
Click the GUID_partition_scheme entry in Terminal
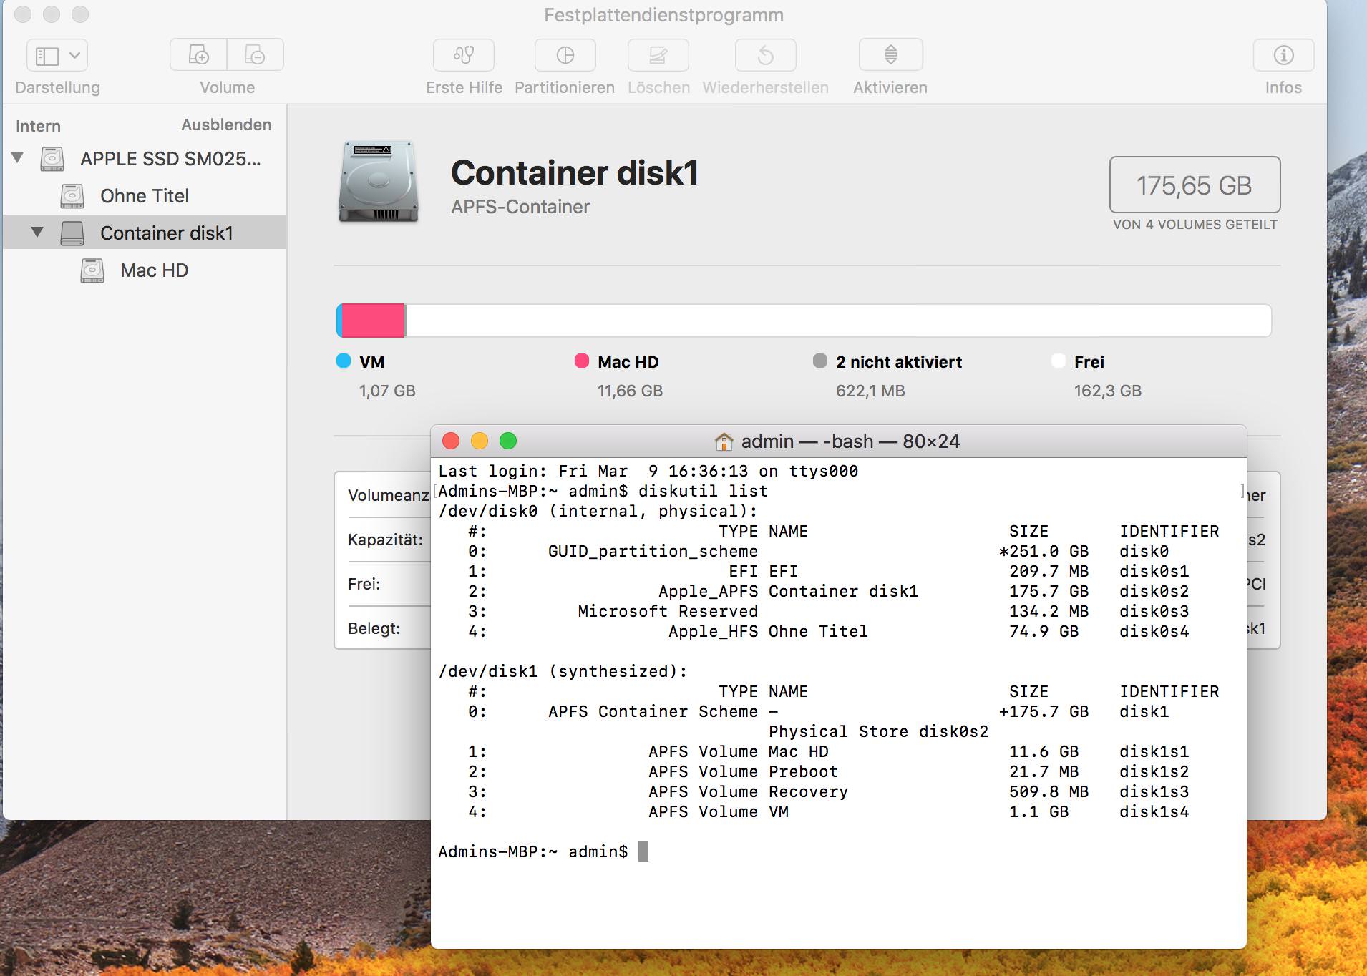[653, 551]
